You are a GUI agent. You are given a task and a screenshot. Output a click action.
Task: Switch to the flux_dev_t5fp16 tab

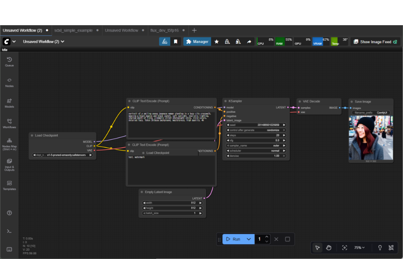[x=165, y=30]
